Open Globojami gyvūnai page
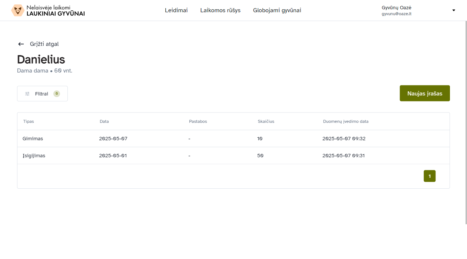This screenshot has height=259, width=467. click(x=277, y=10)
